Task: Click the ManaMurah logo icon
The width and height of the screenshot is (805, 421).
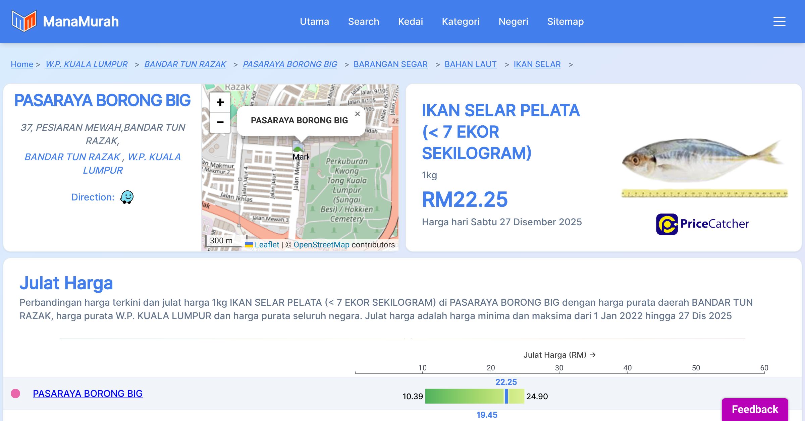Action: (x=24, y=21)
